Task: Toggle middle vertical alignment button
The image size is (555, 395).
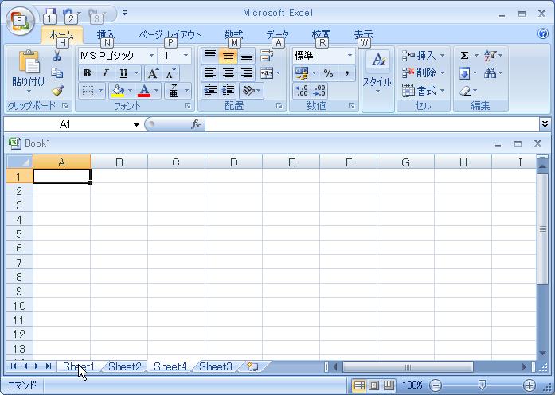Action: [229, 56]
